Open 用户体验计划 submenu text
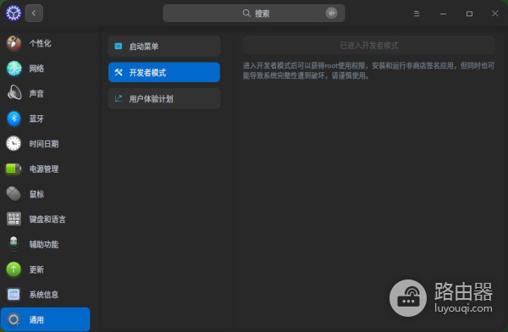The height and width of the screenshot is (332, 508). click(152, 98)
